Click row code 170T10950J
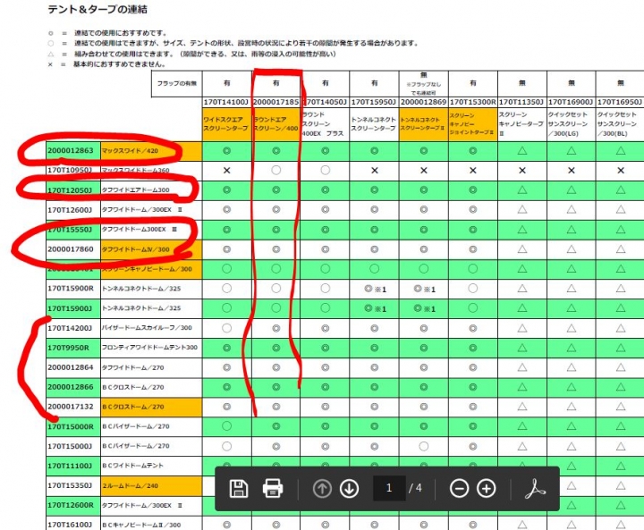 coord(70,170)
